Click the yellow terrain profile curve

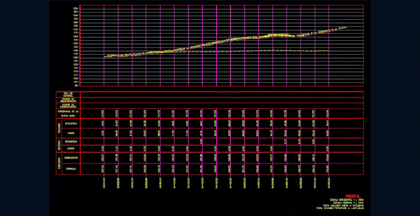pos(202,44)
